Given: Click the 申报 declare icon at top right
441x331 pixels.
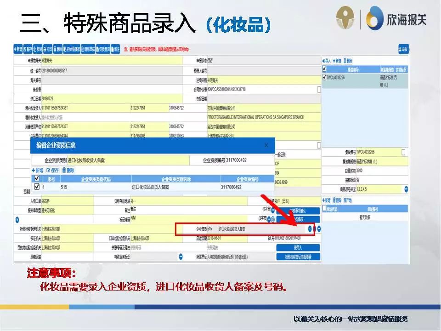Looking at the screenshot, I should pyautogui.click(x=404, y=49).
